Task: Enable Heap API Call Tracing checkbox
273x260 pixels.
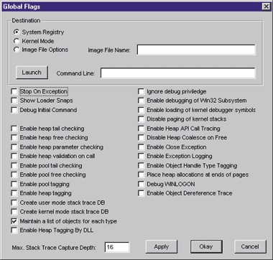Action: click(x=142, y=129)
